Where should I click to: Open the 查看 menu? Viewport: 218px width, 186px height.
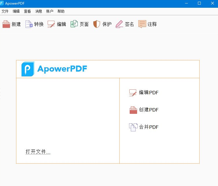(x=27, y=11)
